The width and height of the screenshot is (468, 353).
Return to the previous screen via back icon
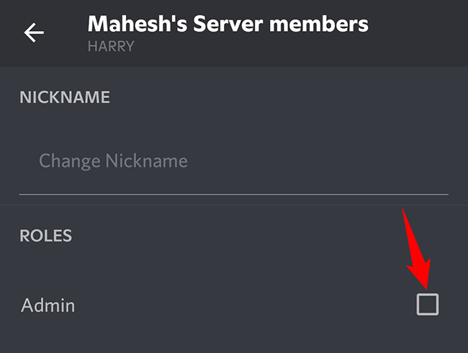point(34,32)
